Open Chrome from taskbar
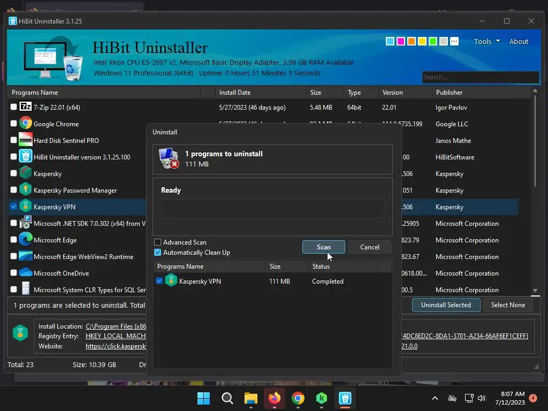The height and width of the screenshot is (411, 548). click(298, 398)
